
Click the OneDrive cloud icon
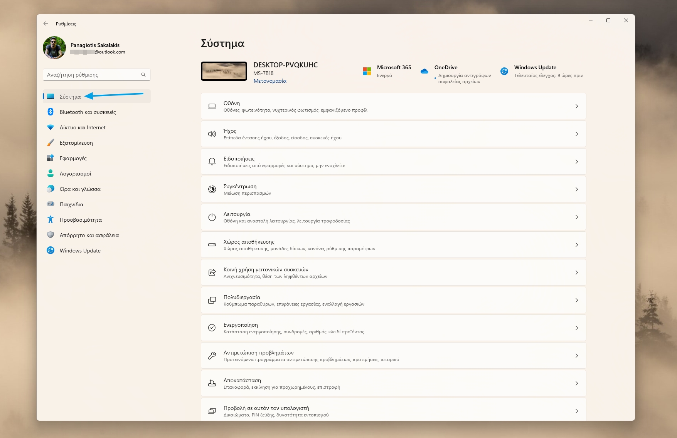[x=424, y=71]
